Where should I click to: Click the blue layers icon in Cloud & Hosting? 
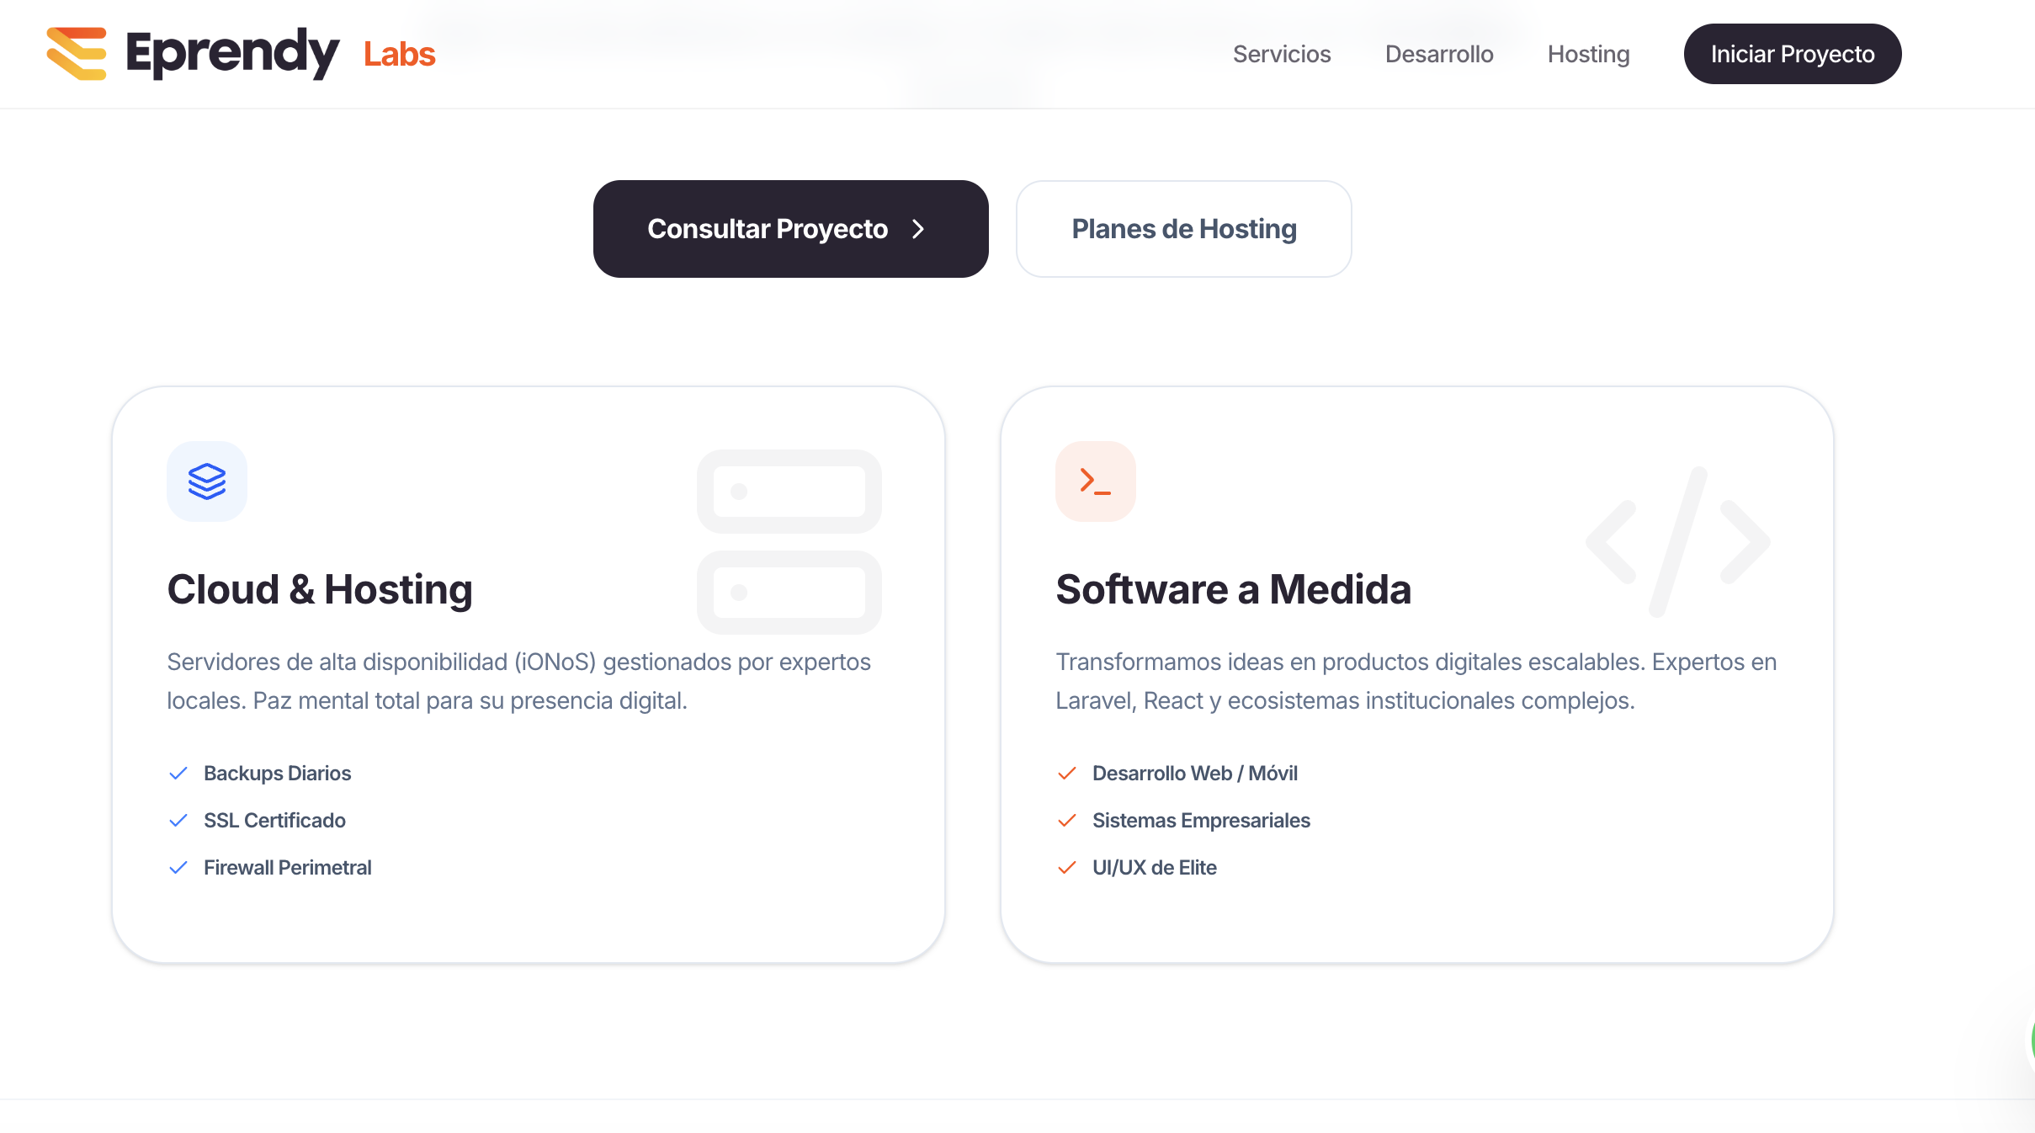(207, 481)
